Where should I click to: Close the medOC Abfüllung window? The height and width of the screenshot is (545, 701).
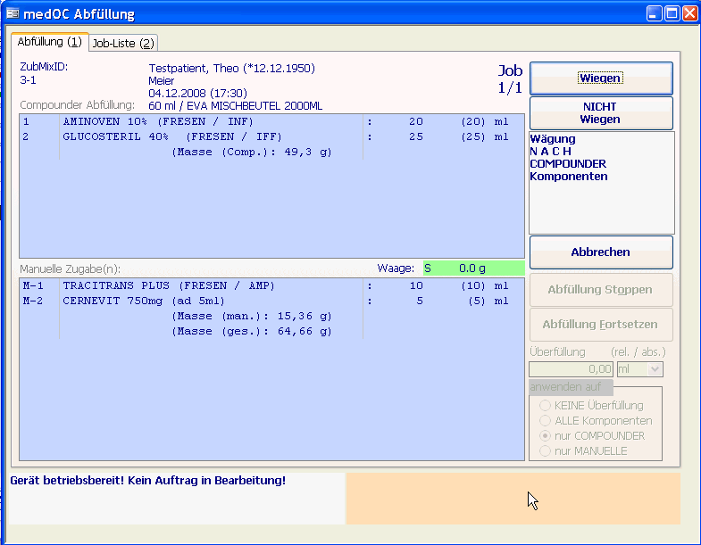click(x=689, y=13)
